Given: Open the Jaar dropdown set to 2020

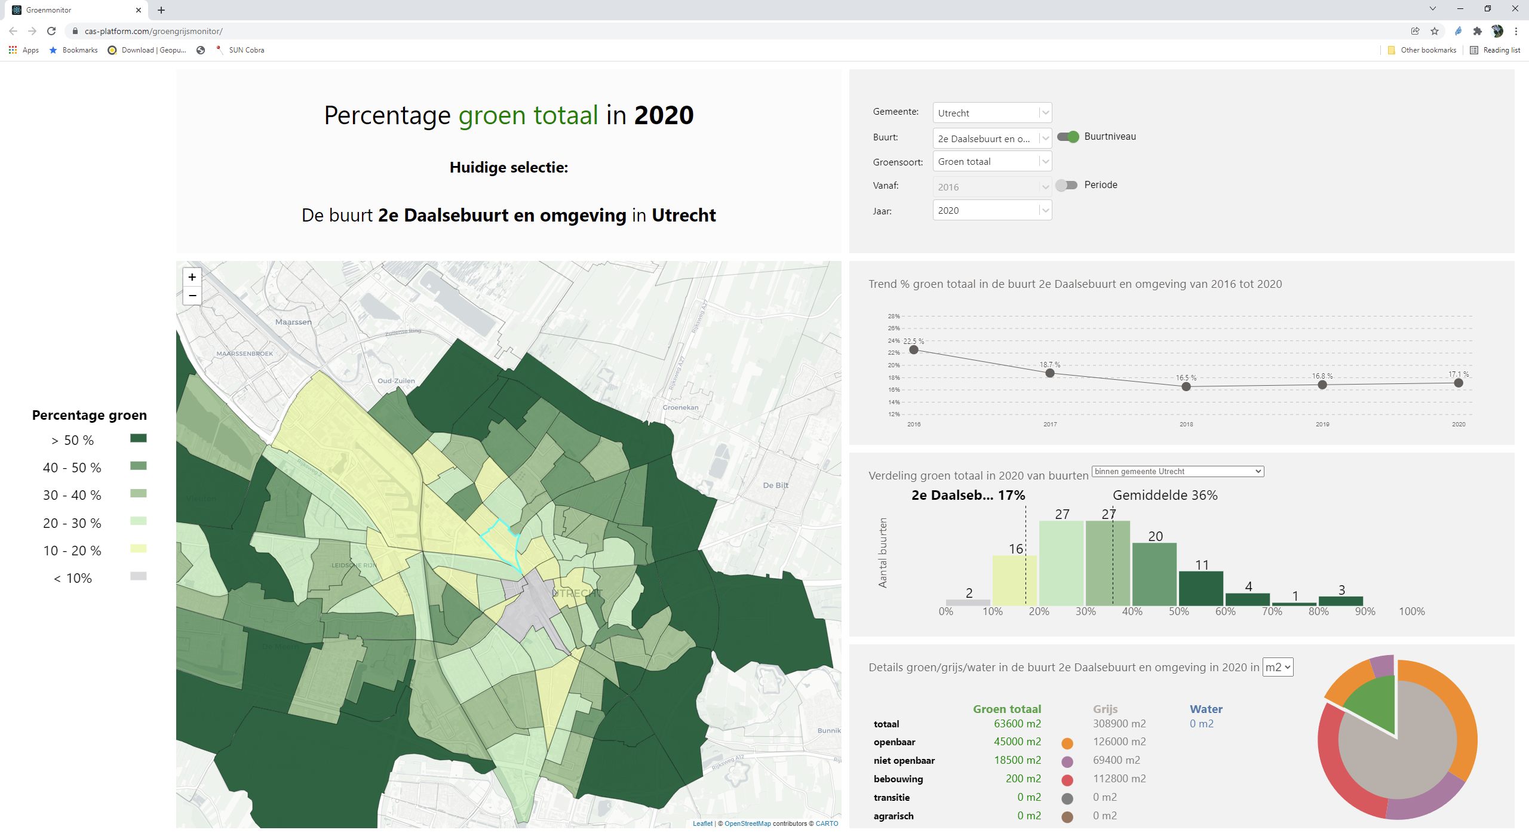Looking at the screenshot, I should [991, 210].
